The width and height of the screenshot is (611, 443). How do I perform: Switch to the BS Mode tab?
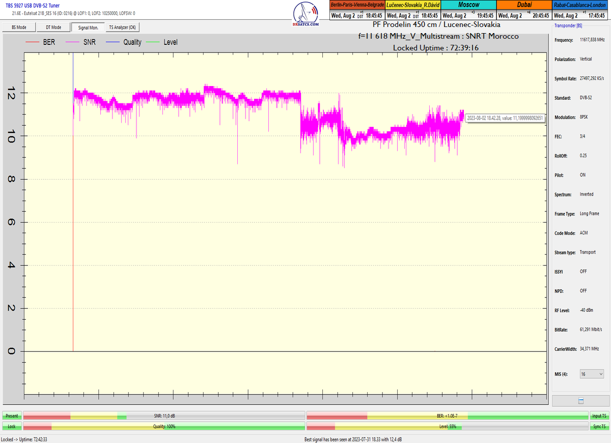(x=19, y=27)
